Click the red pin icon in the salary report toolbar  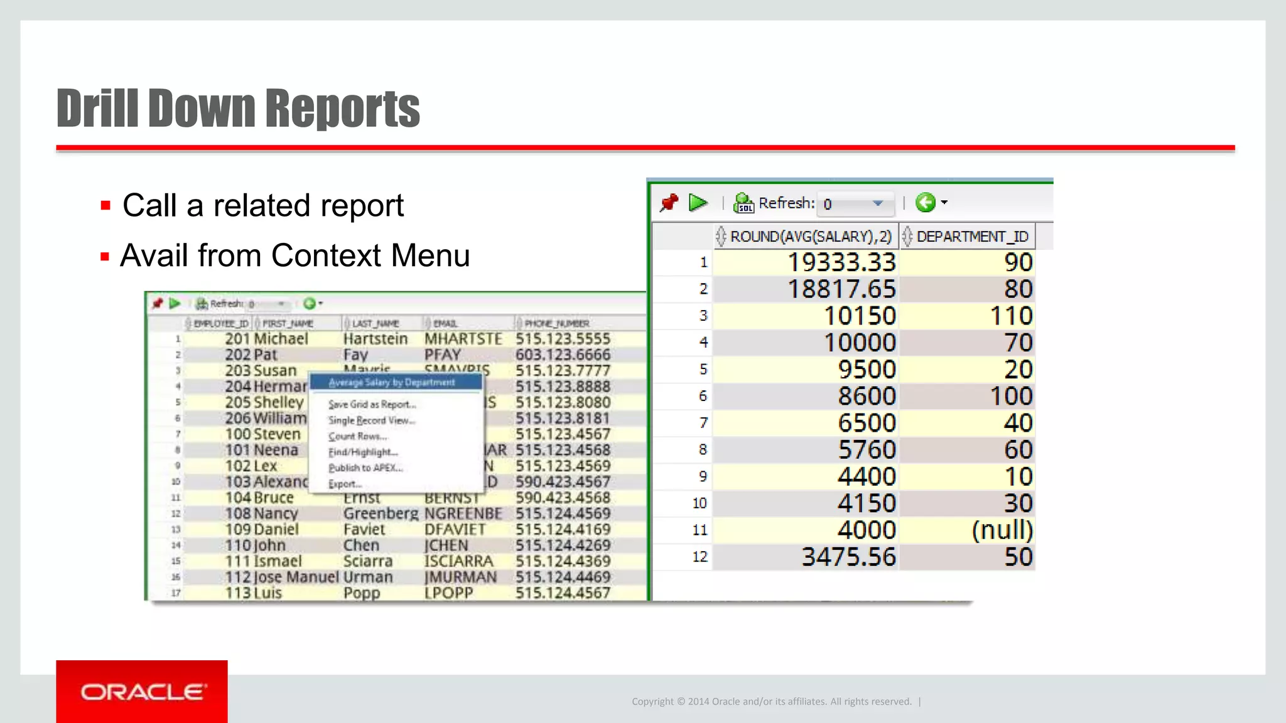click(x=669, y=203)
